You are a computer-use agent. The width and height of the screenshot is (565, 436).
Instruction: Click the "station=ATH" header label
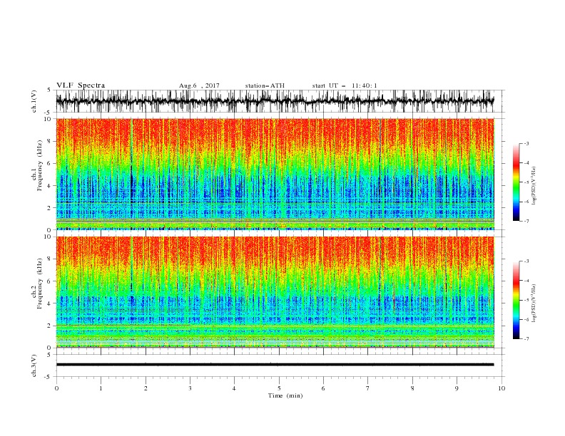click(265, 85)
